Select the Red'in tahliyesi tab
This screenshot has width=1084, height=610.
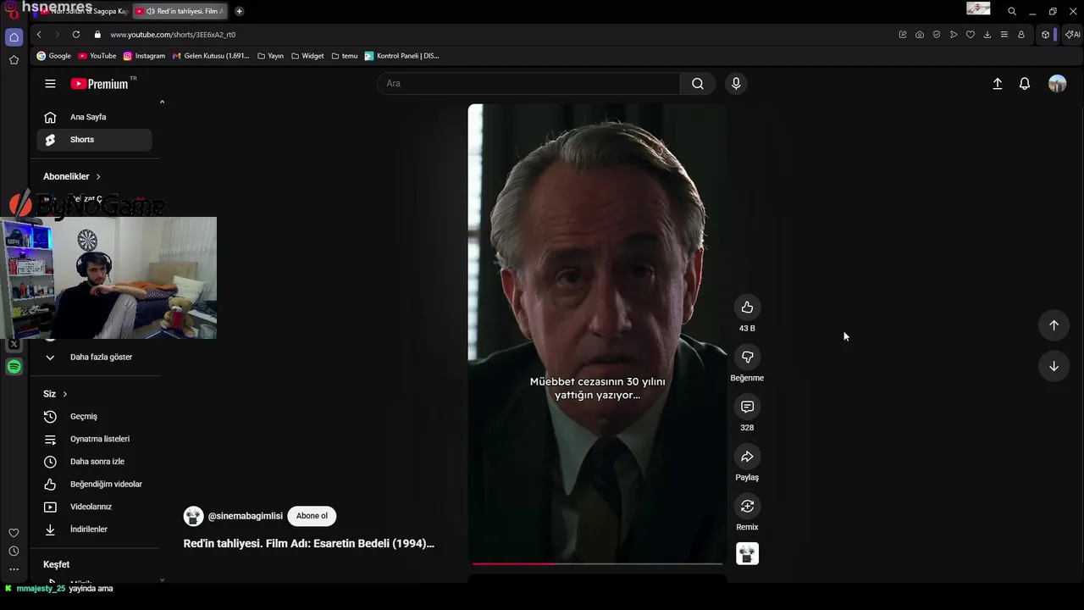(x=180, y=11)
